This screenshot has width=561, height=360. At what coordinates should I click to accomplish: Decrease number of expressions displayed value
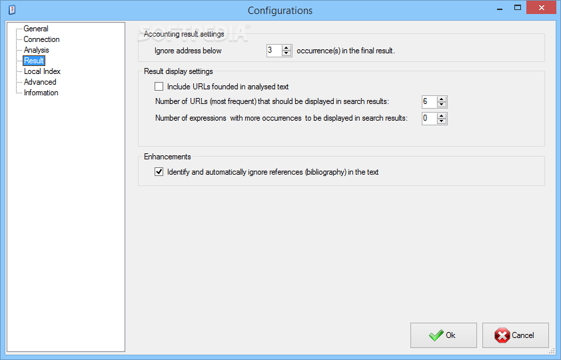tap(442, 121)
